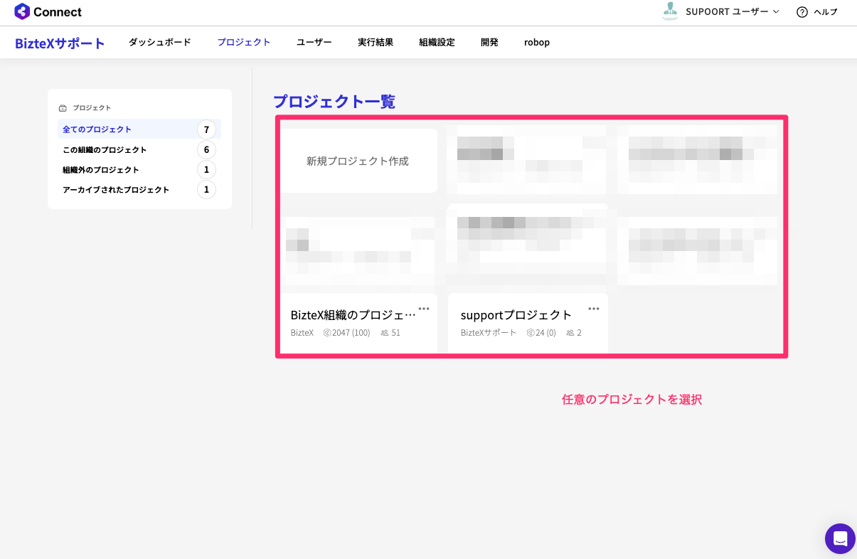The height and width of the screenshot is (559, 857).
Task: Click the members icon beside 2 on supportプロジェクト
Action: (570, 333)
